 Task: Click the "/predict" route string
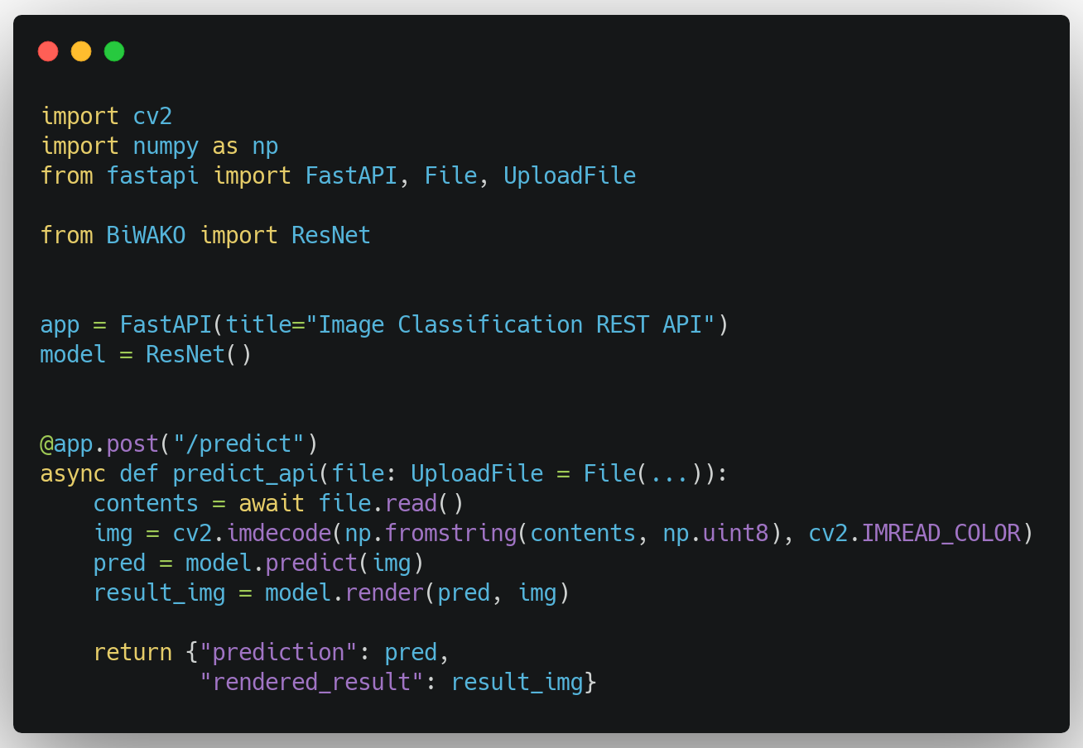click(x=238, y=444)
